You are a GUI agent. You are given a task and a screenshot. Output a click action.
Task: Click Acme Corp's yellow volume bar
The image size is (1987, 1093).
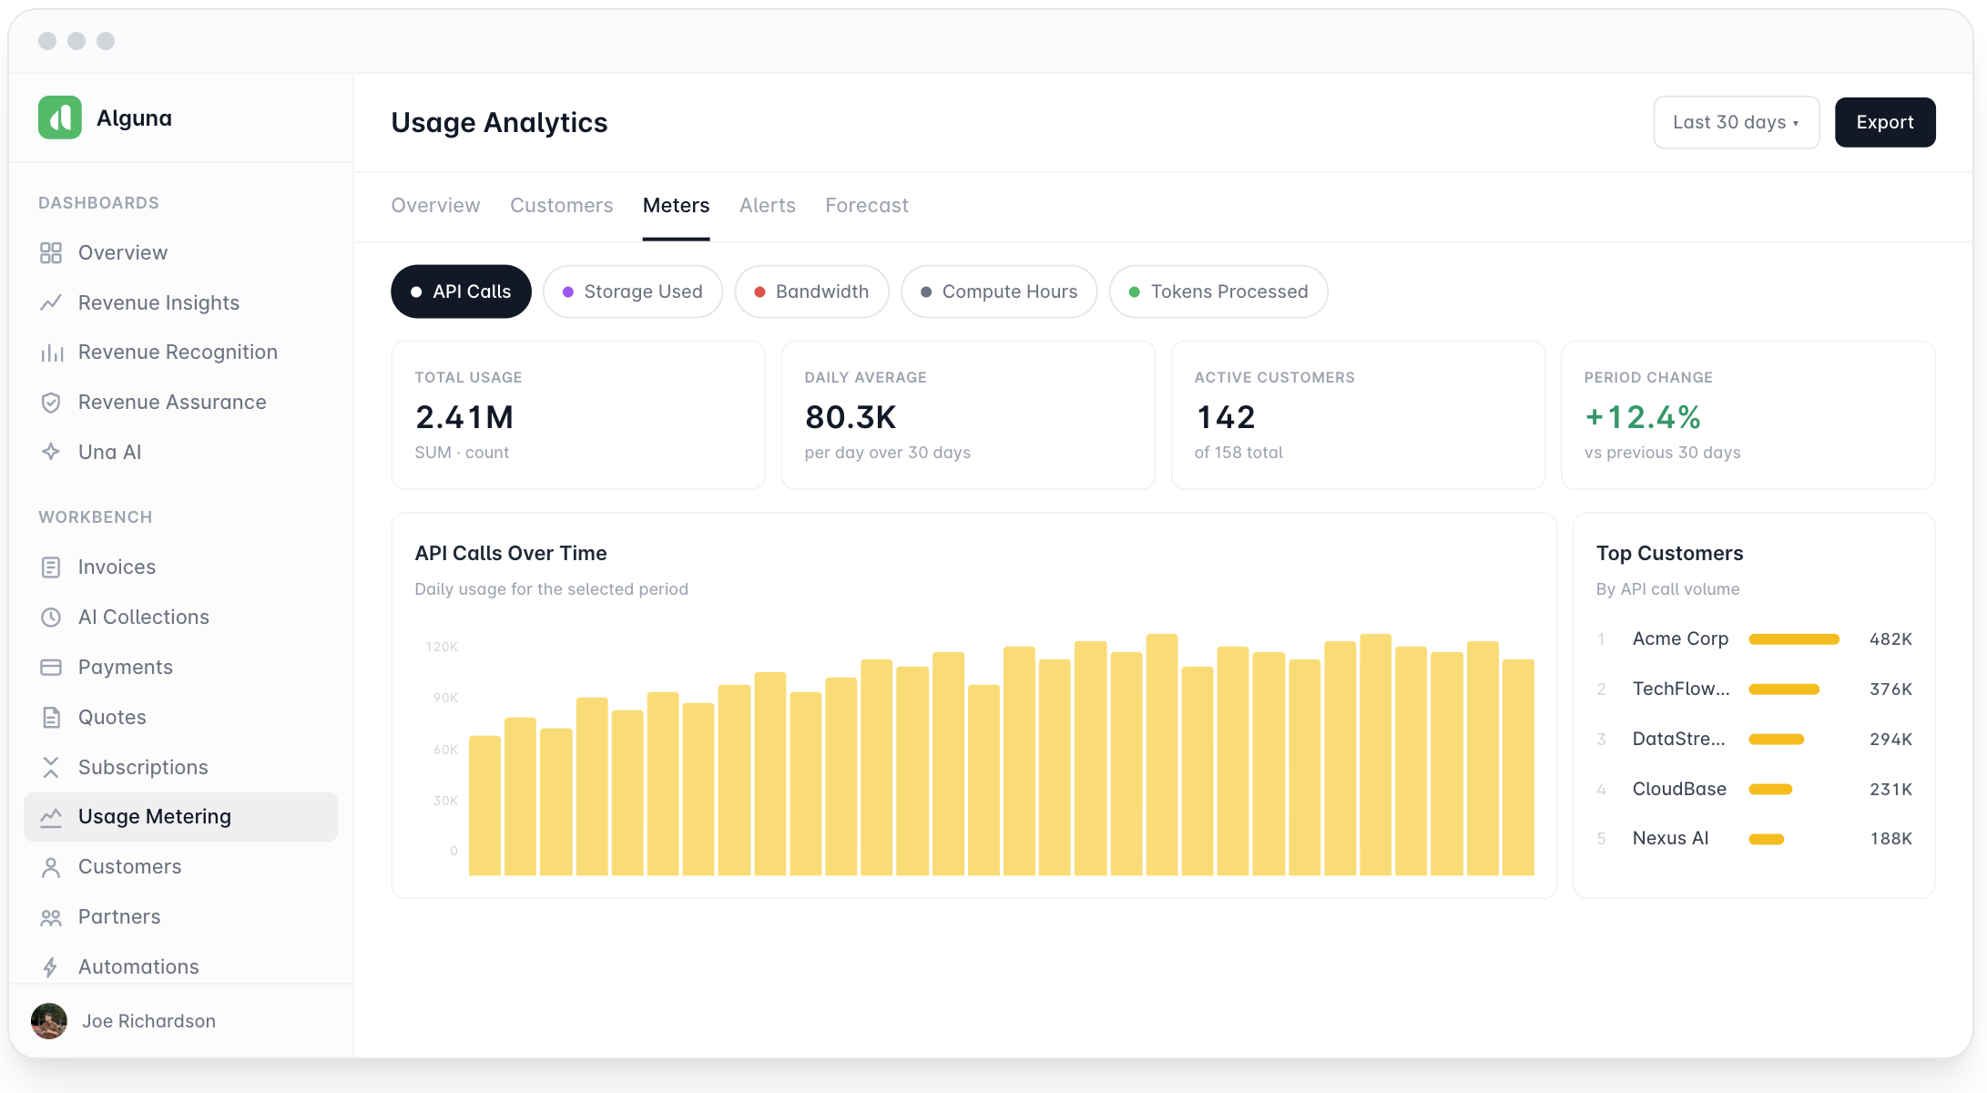click(x=1794, y=639)
